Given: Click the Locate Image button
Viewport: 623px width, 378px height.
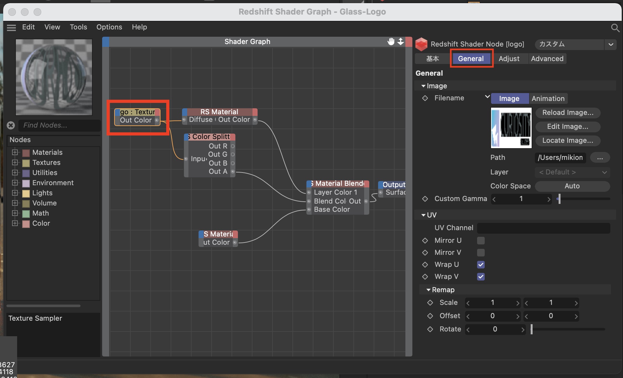Looking at the screenshot, I should (x=567, y=141).
